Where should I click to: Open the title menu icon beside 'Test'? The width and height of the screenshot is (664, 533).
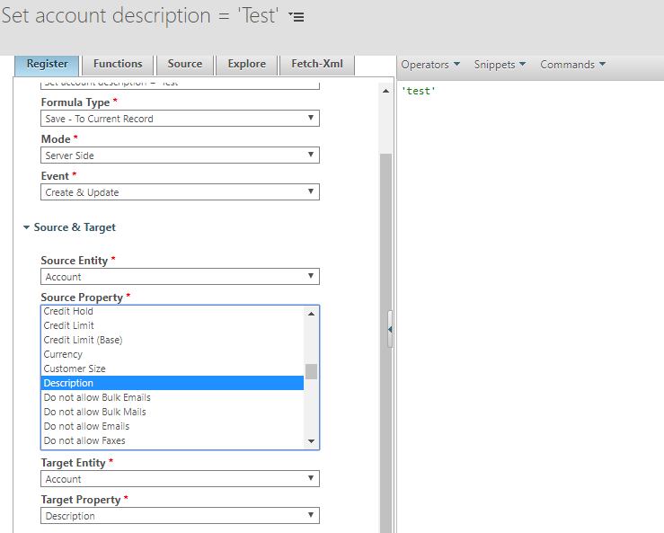[x=297, y=16]
